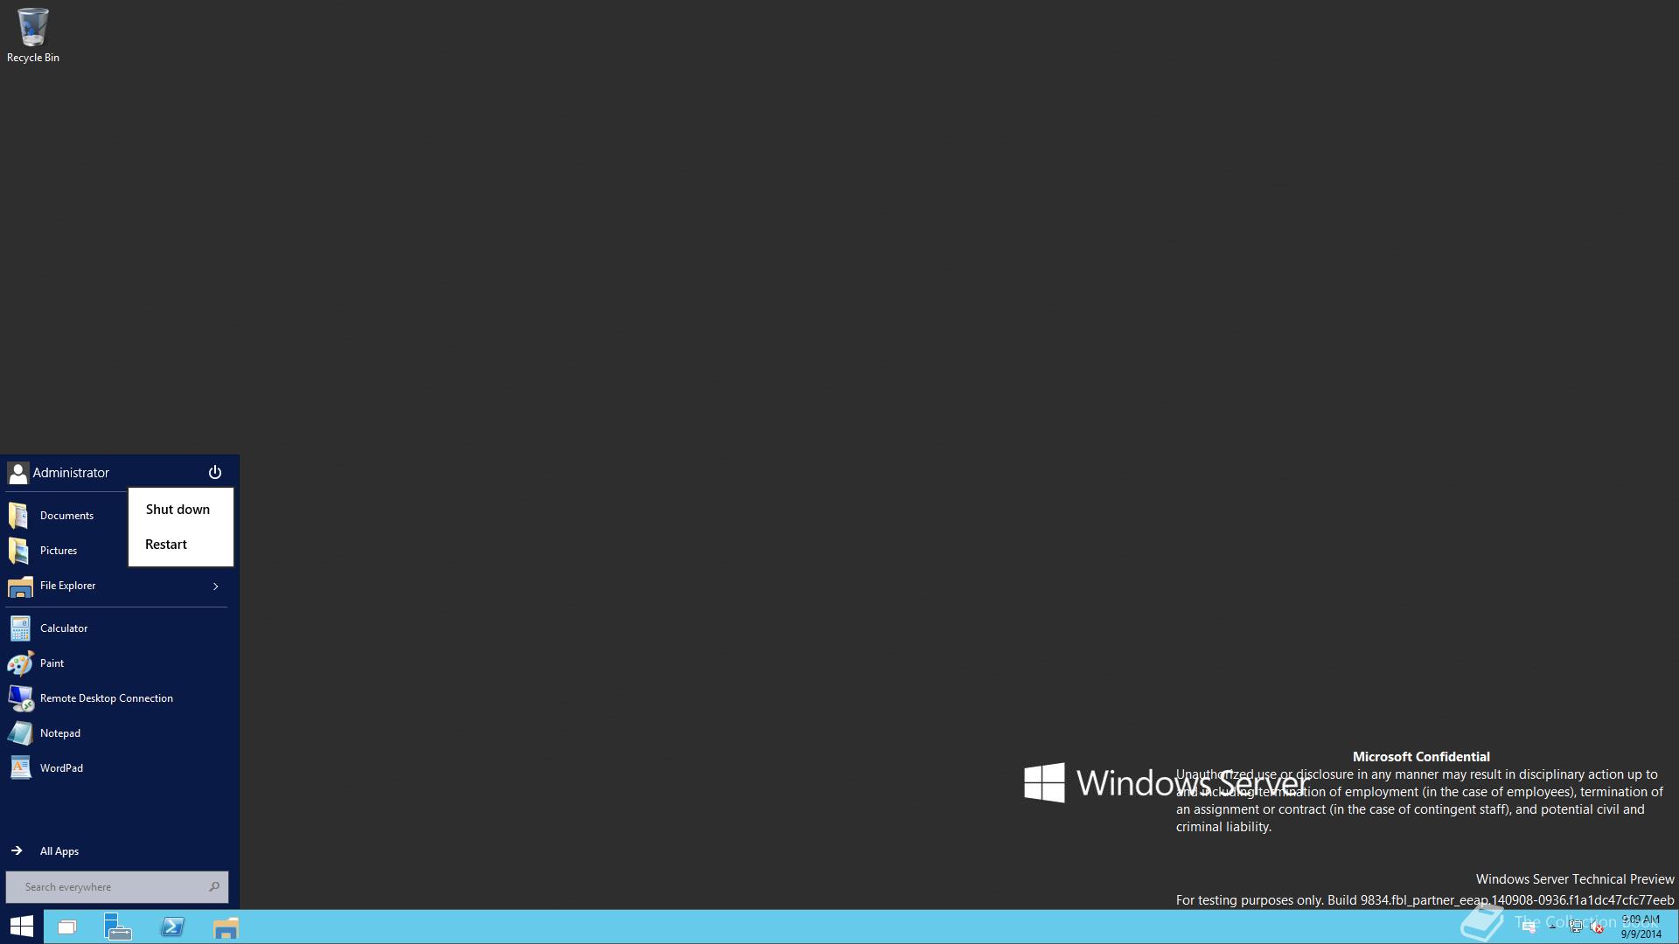Image resolution: width=1679 pixels, height=944 pixels.
Task: Expand File Explorer jump list chevron
Action: pos(215,587)
